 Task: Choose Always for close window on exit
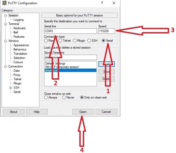click(x=46, y=97)
